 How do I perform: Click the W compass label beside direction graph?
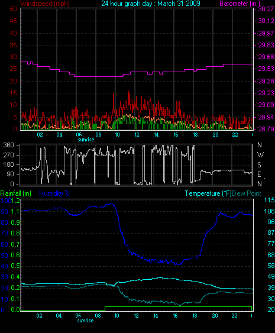tap(260, 155)
